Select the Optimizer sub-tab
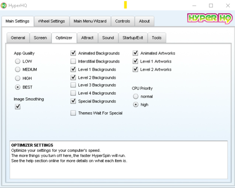This screenshot has height=188, width=235. click(64, 38)
